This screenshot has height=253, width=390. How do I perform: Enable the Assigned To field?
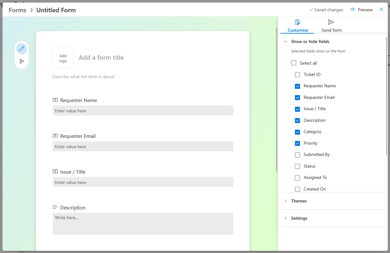click(297, 178)
